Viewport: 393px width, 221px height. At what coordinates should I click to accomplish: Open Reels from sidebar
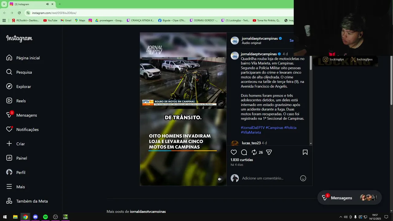16,101
